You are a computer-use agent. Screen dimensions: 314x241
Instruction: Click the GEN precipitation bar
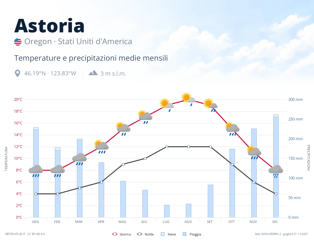(36, 172)
